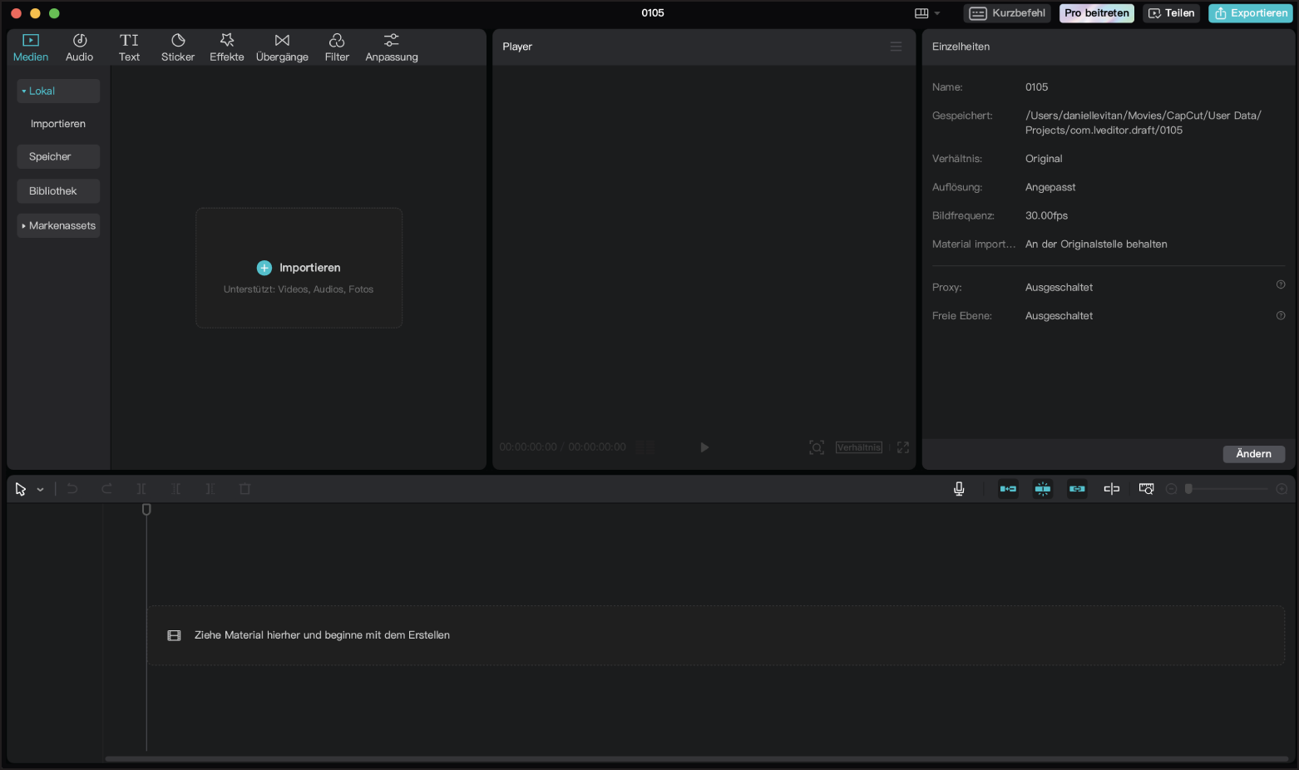Click the Teilen share button
Screen dimensions: 1299x770
(x=1172, y=13)
